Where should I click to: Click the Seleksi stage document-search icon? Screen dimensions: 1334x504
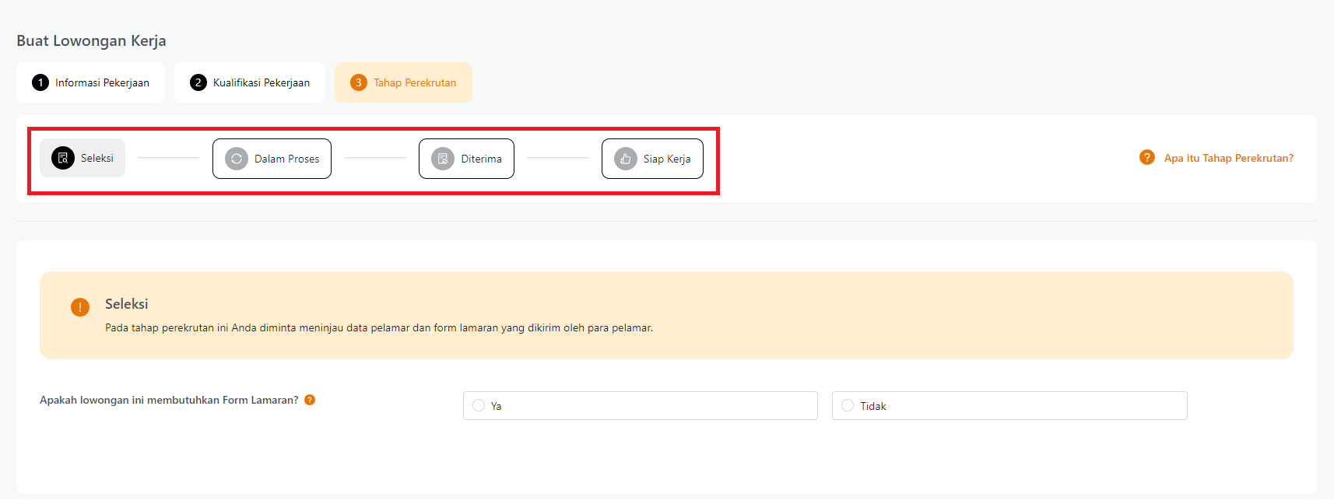pyautogui.click(x=63, y=158)
